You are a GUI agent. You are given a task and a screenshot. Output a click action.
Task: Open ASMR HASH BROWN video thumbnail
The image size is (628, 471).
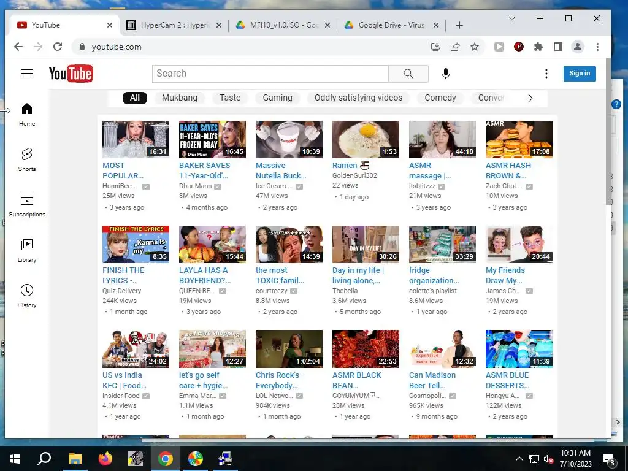click(519, 139)
